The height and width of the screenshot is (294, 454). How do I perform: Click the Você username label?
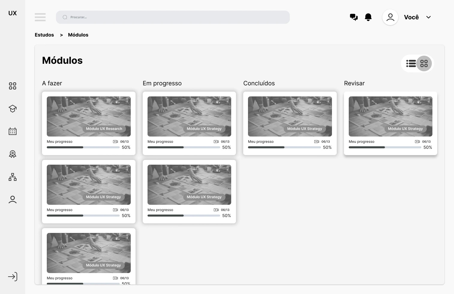[411, 17]
